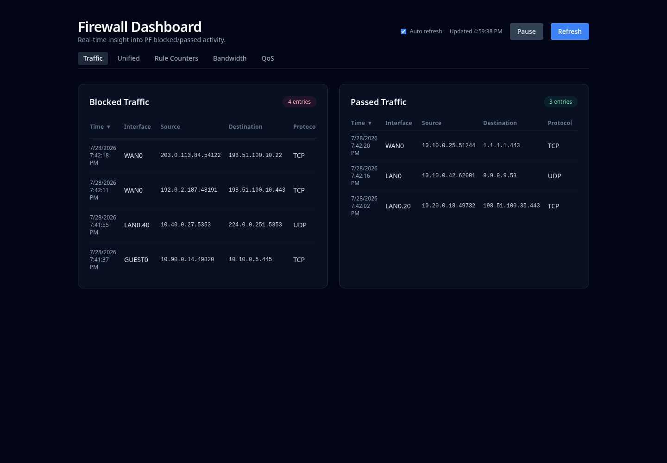Click Passed Traffic Source column header
The height and width of the screenshot is (463, 667).
(432, 123)
